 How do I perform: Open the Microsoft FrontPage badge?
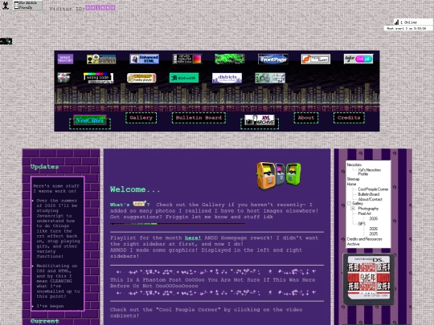[273, 59]
